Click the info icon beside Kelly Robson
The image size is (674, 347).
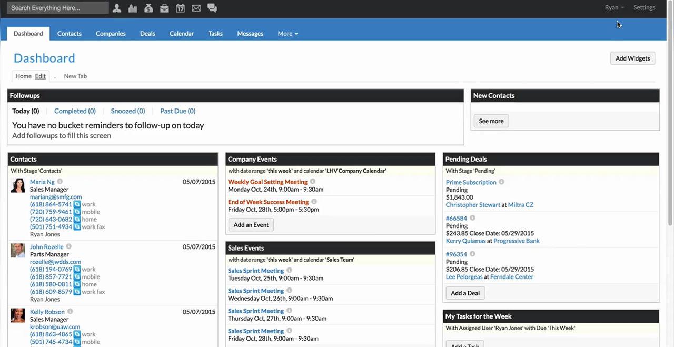point(70,312)
